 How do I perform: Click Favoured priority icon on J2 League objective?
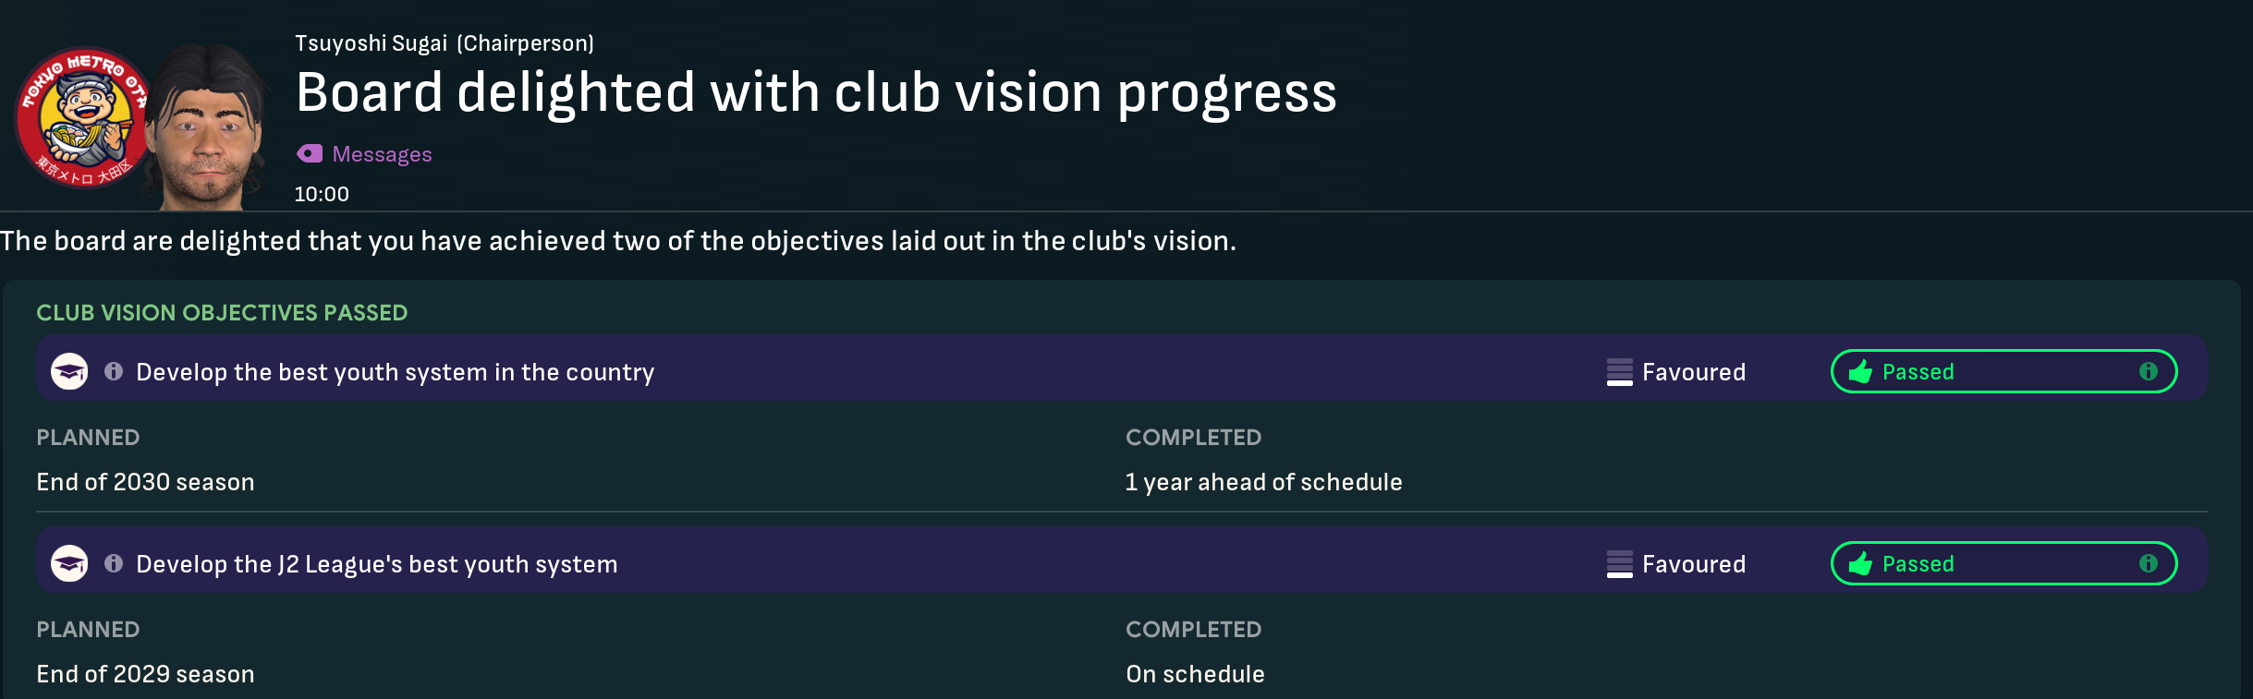[x=1619, y=564]
